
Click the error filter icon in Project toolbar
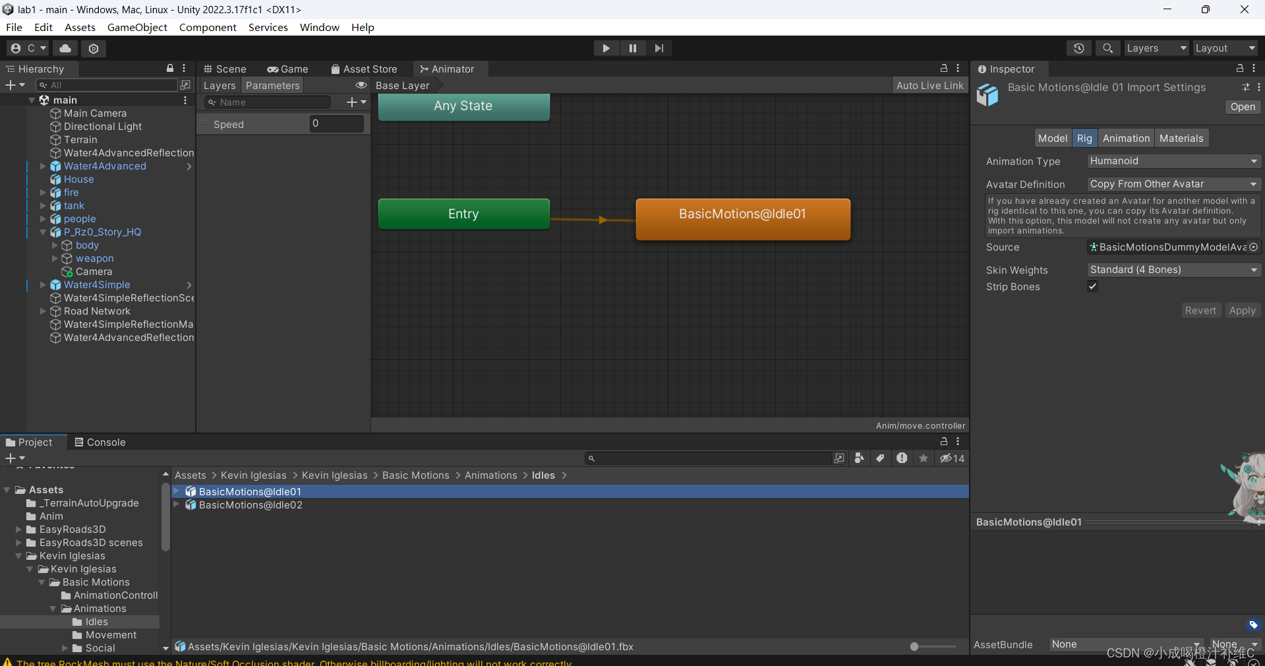tap(902, 458)
